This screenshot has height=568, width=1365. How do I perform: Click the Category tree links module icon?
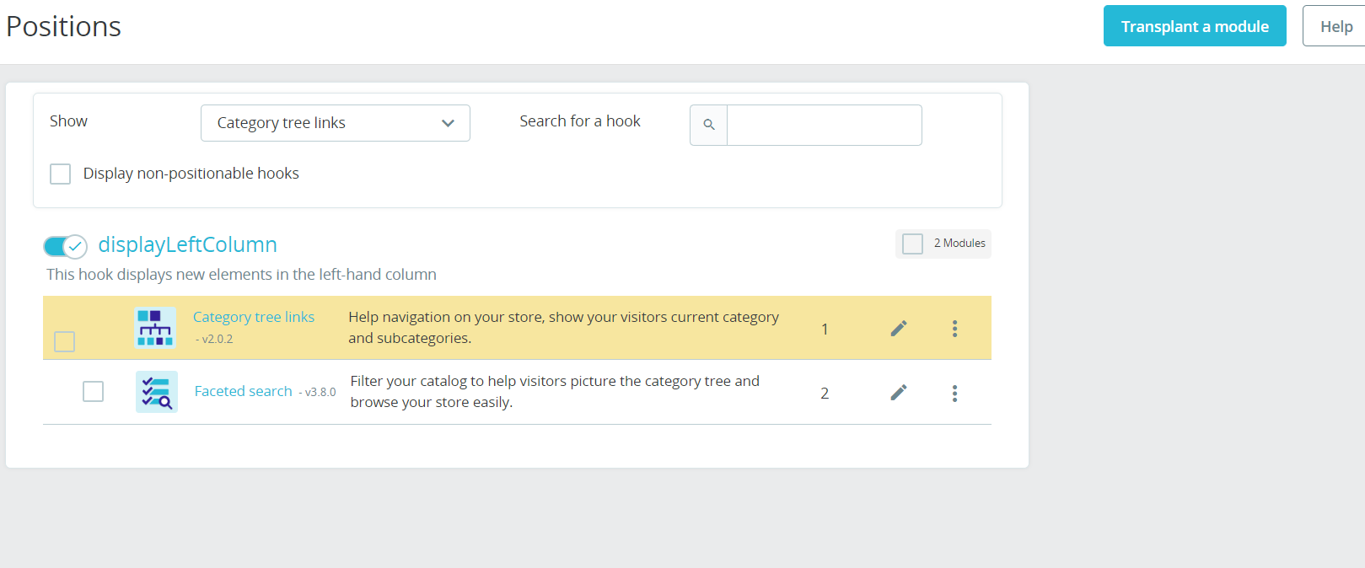[156, 328]
